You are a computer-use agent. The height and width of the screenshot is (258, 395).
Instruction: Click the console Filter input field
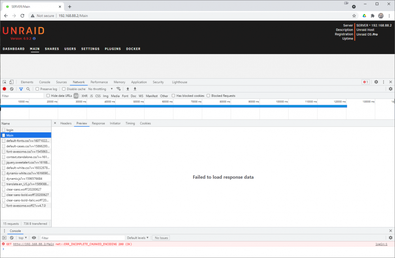pos(83,238)
